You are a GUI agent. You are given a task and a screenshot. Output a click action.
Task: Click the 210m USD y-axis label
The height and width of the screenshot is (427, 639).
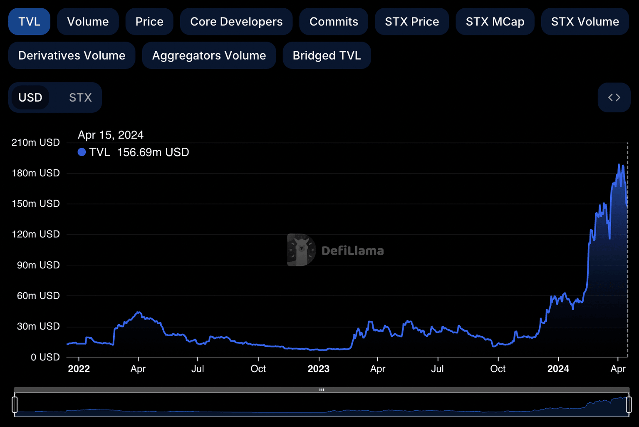point(36,142)
